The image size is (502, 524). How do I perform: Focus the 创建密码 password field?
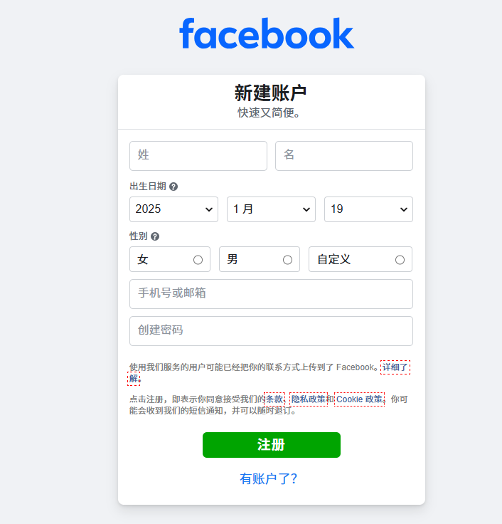pyautogui.click(x=271, y=331)
